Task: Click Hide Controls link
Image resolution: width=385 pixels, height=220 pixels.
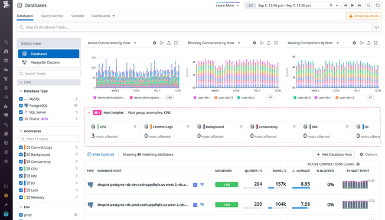Action: [101, 155]
